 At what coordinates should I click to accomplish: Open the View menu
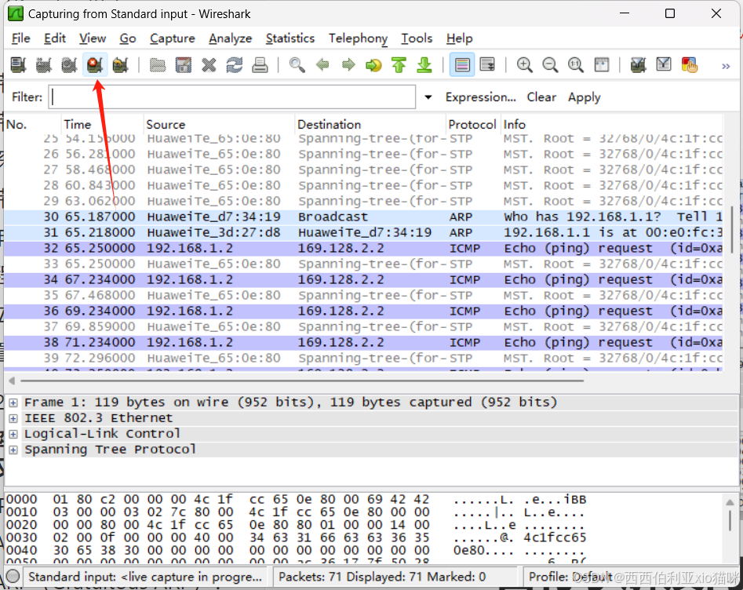(93, 38)
